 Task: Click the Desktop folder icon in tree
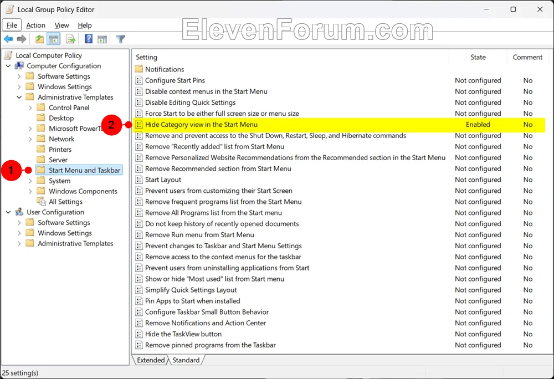pyautogui.click(x=41, y=117)
